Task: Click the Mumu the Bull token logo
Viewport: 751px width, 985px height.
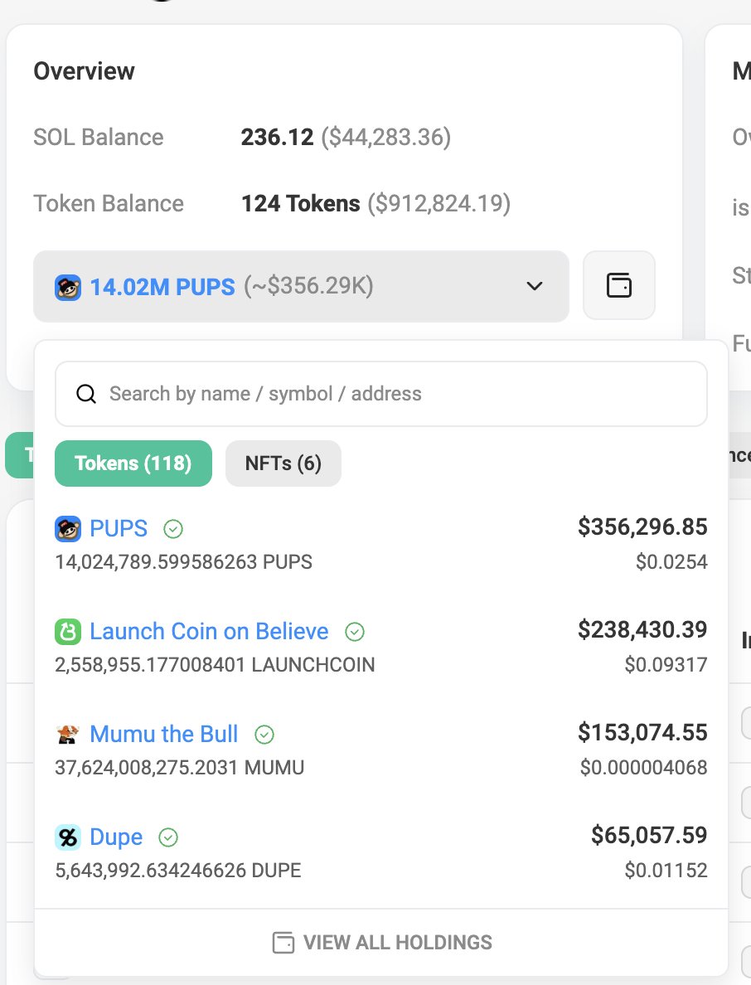Action: click(68, 734)
